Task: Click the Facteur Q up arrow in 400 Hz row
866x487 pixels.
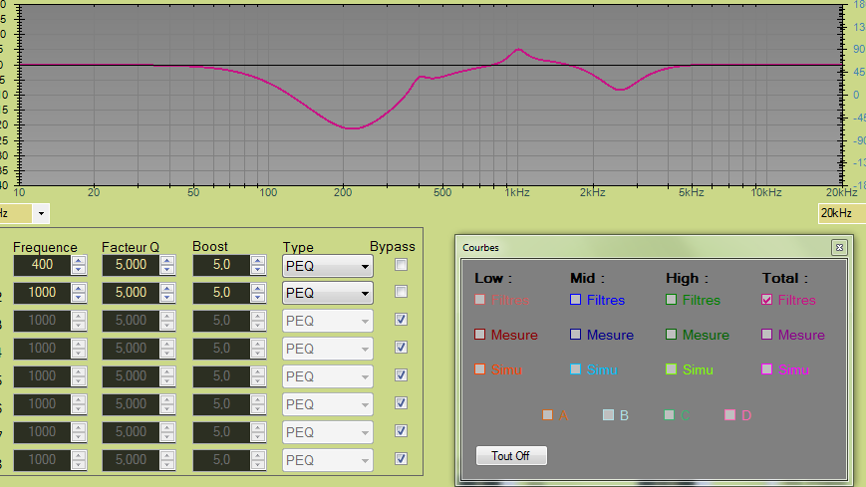Action: point(168,261)
